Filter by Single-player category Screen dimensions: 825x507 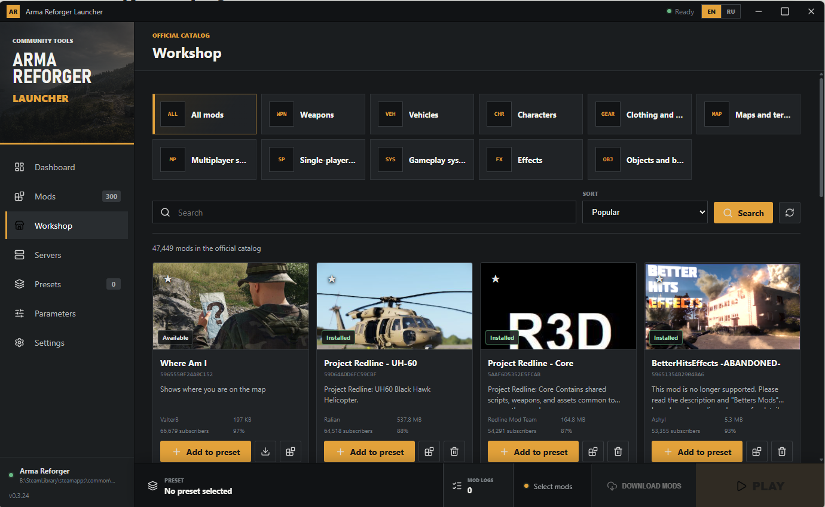pos(313,159)
